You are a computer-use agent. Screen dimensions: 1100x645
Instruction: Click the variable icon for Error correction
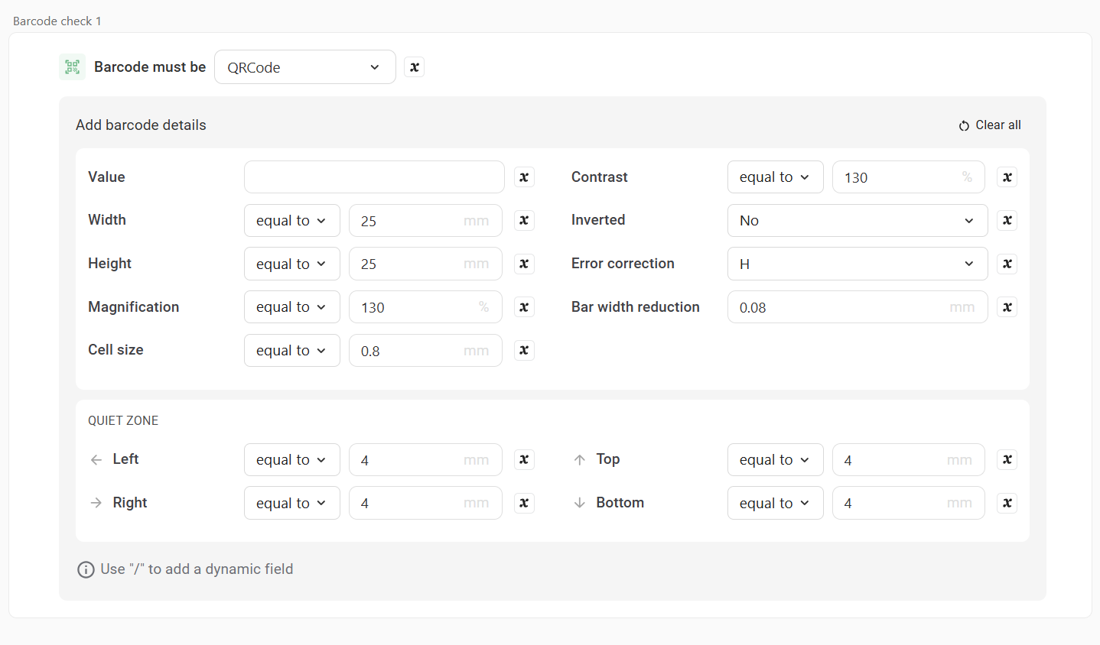[x=1007, y=264]
